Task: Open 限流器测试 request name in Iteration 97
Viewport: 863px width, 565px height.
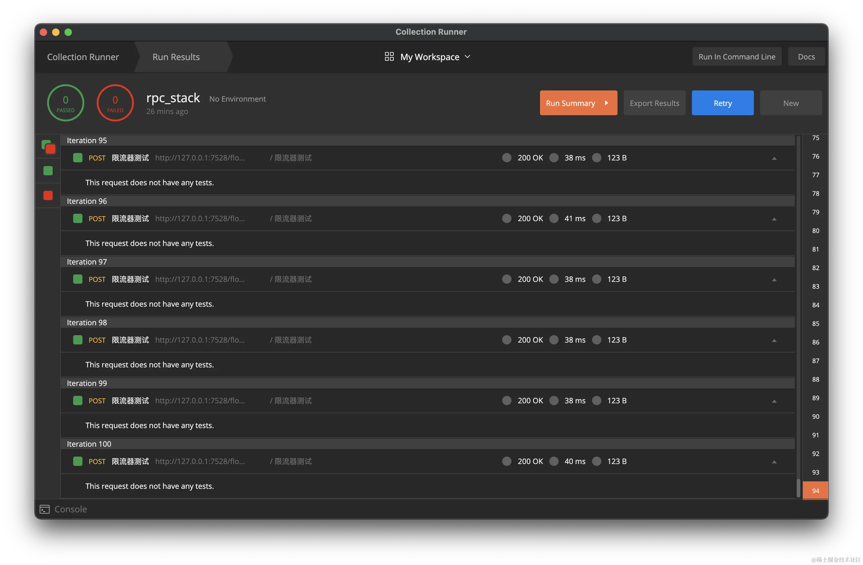Action: 130,279
